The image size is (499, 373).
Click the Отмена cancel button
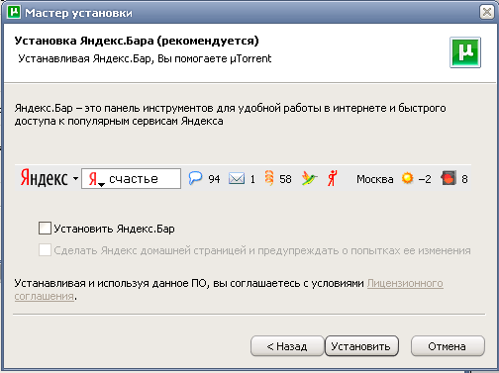point(448,346)
